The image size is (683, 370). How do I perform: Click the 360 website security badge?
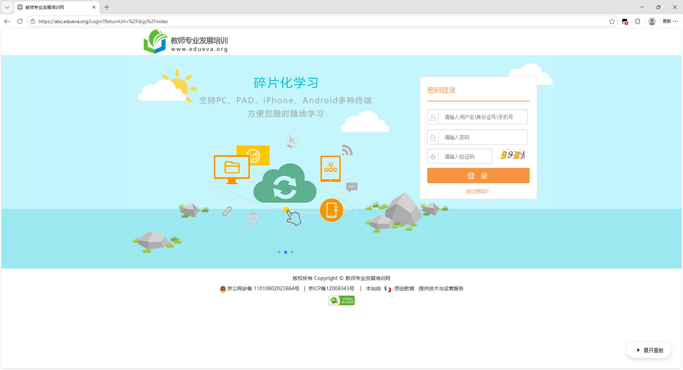click(341, 301)
